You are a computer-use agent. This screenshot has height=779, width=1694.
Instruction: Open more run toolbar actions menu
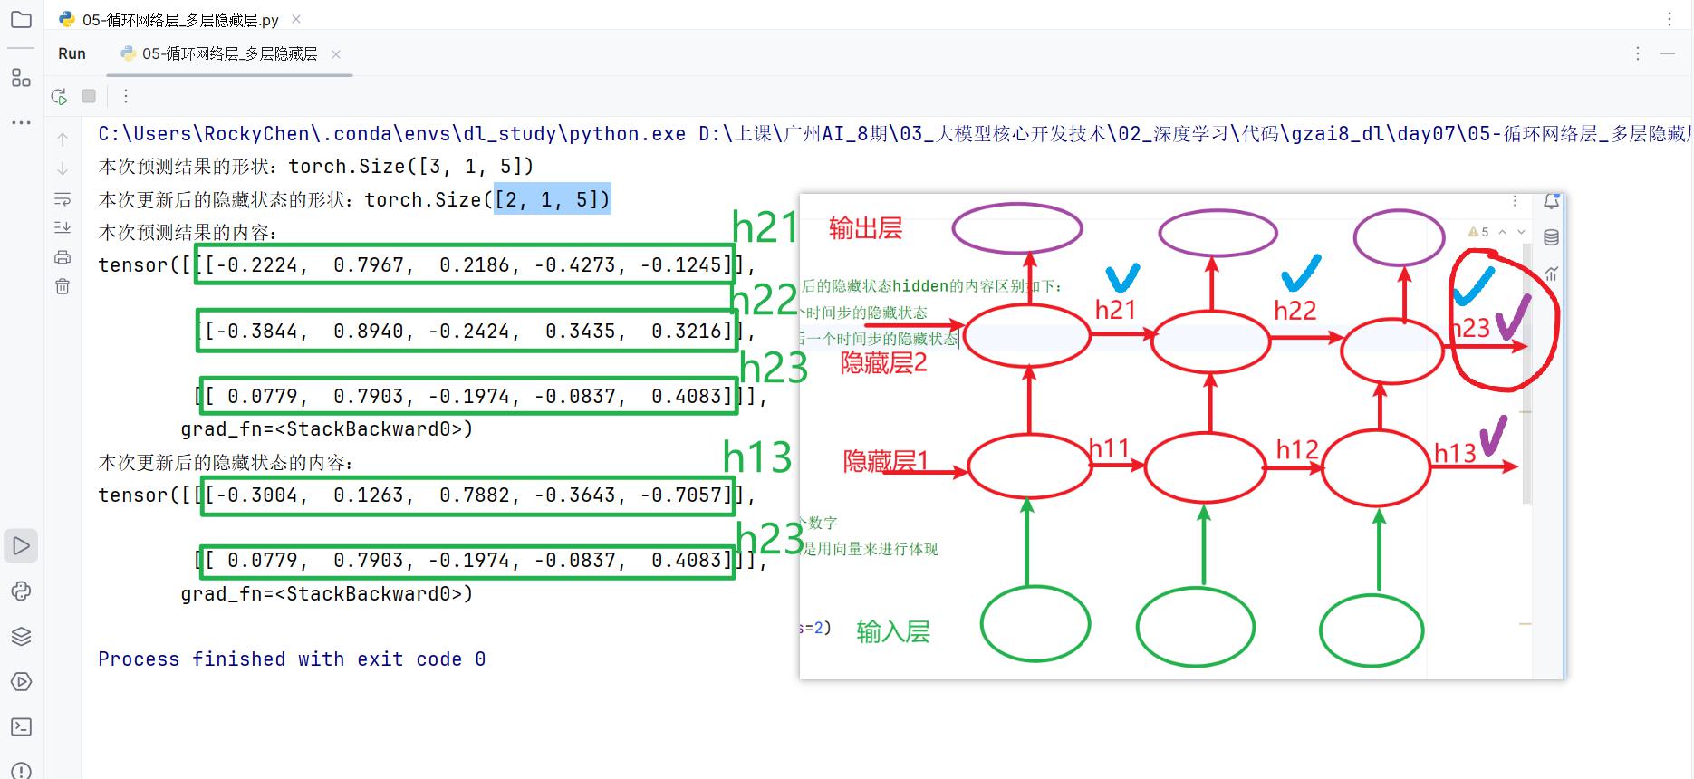pyautogui.click(x=126, y=96)
